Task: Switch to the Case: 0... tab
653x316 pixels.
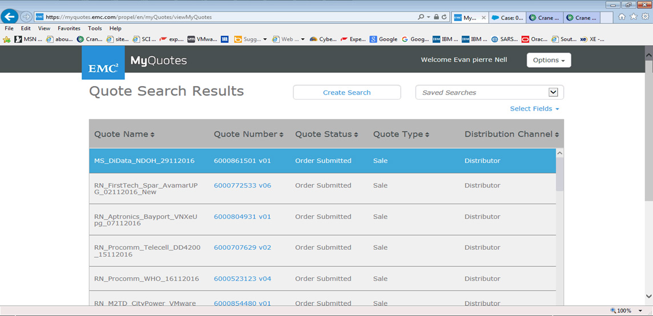Action: tap(507, 18)
